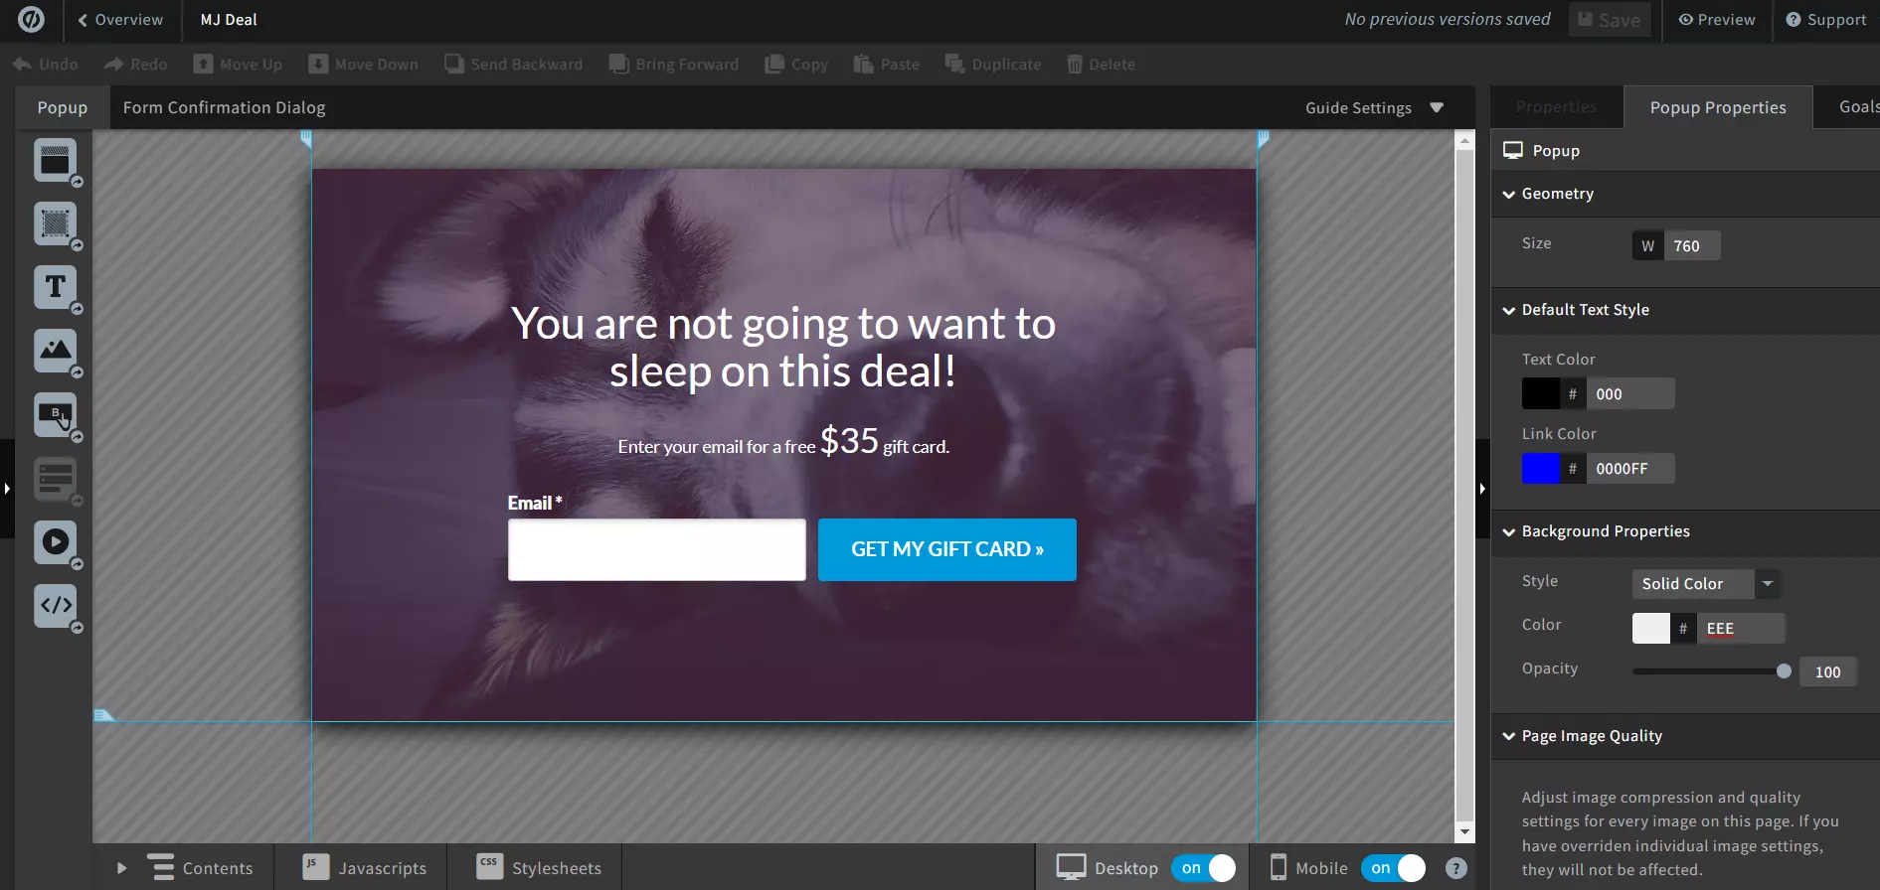Select the Form tool icon
This screenshot has height=890, width=1880.
click(55, 478)
